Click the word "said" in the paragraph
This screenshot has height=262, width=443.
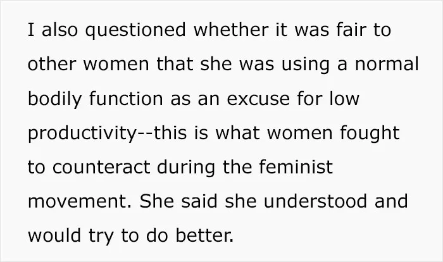coord(199,201)
